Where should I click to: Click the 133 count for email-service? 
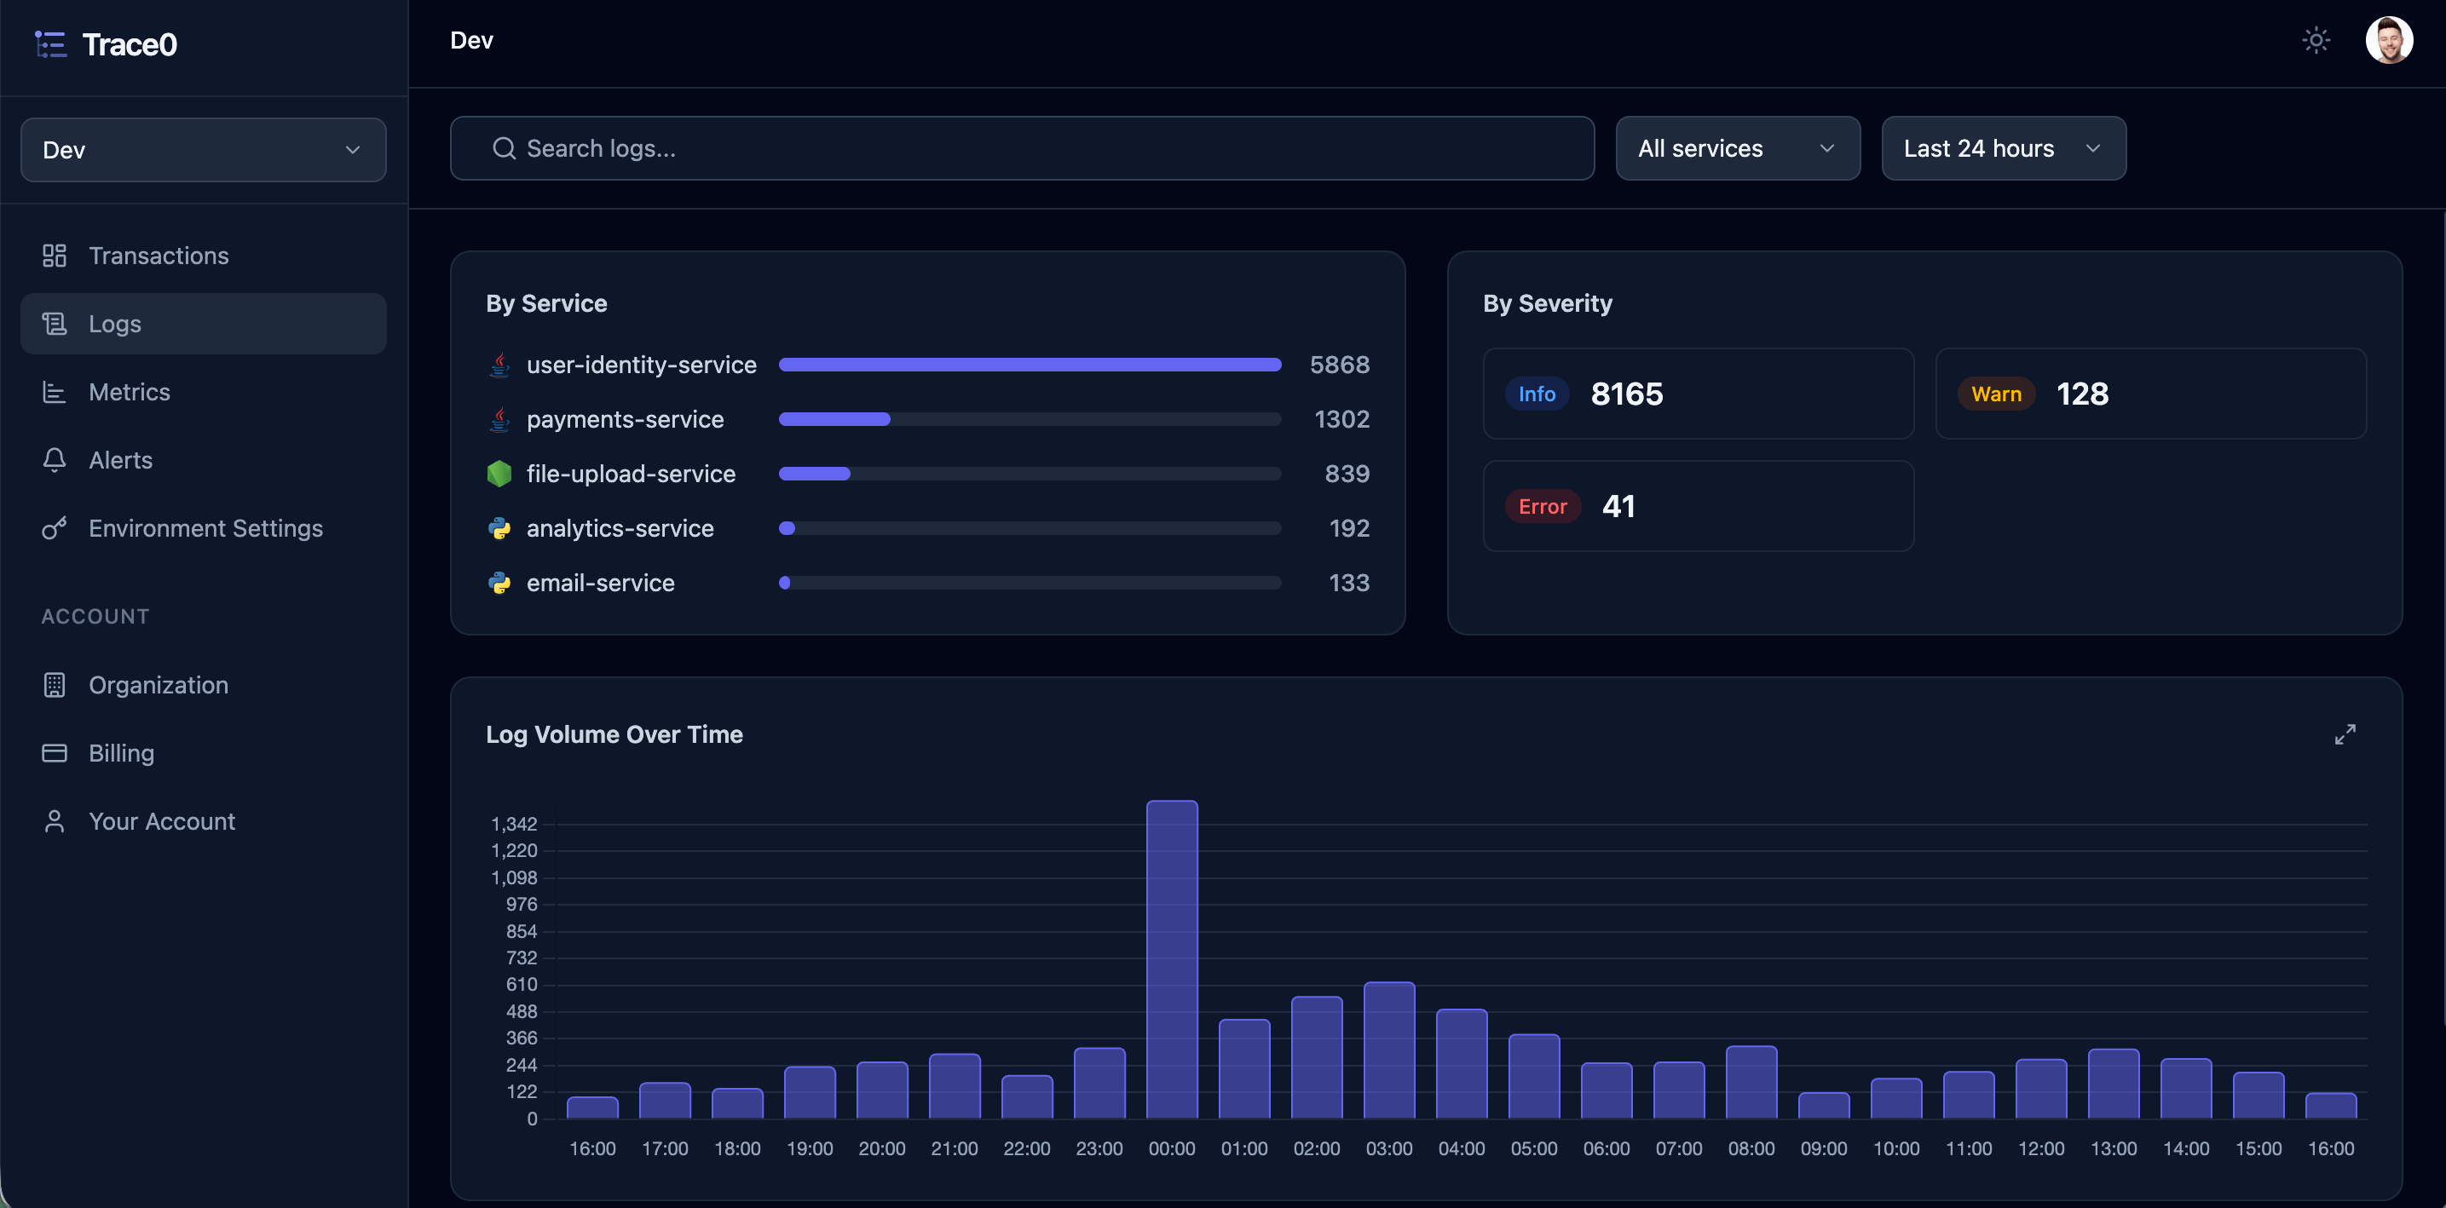[x=1348, y=583]
